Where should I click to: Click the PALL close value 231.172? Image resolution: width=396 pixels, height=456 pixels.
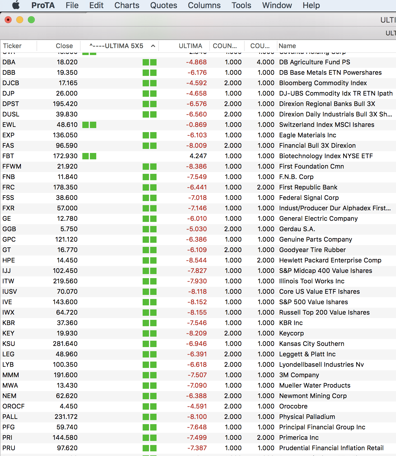coord(66,417)
